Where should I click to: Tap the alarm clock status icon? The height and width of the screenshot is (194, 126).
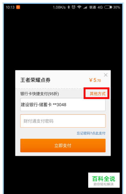pyautogui.click(x=74, y=7)
